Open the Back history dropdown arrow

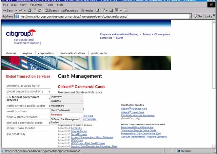pos(16,10)
